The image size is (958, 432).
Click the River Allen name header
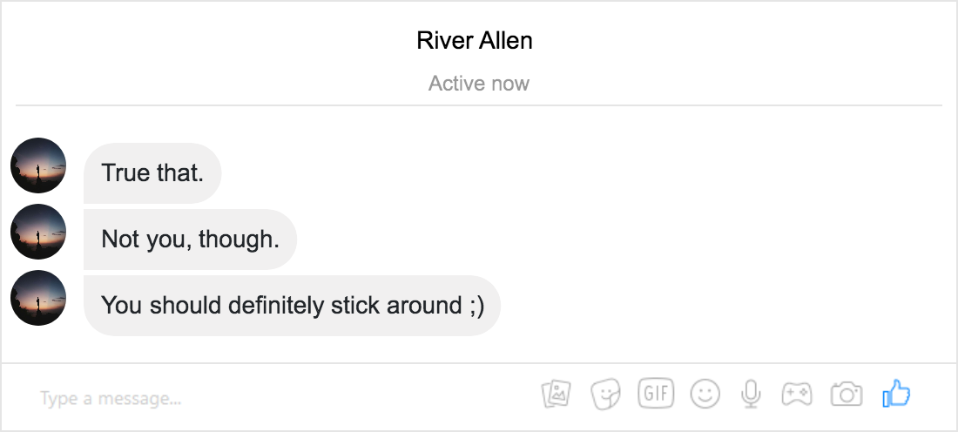click(x=475, y=40)
